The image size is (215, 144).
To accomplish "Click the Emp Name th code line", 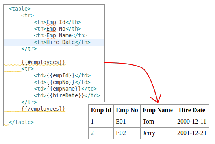I will (61, 36).
